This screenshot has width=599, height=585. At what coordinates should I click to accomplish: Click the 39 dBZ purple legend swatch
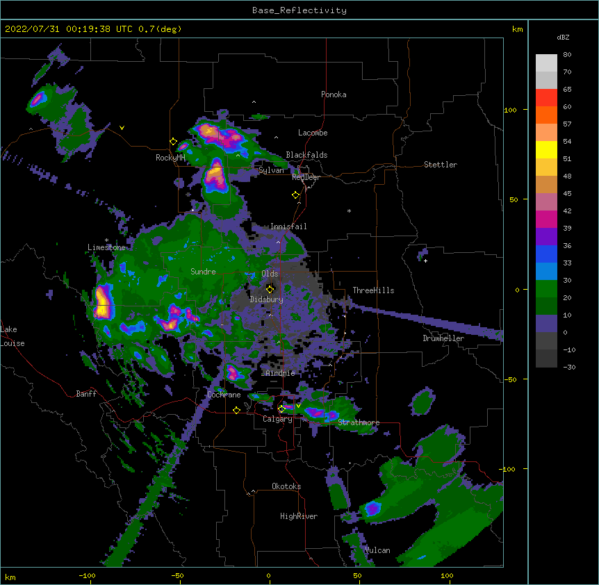click(x=546, y=237)
